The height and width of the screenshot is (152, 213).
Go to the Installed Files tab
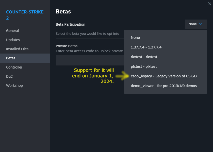point(17,49)
